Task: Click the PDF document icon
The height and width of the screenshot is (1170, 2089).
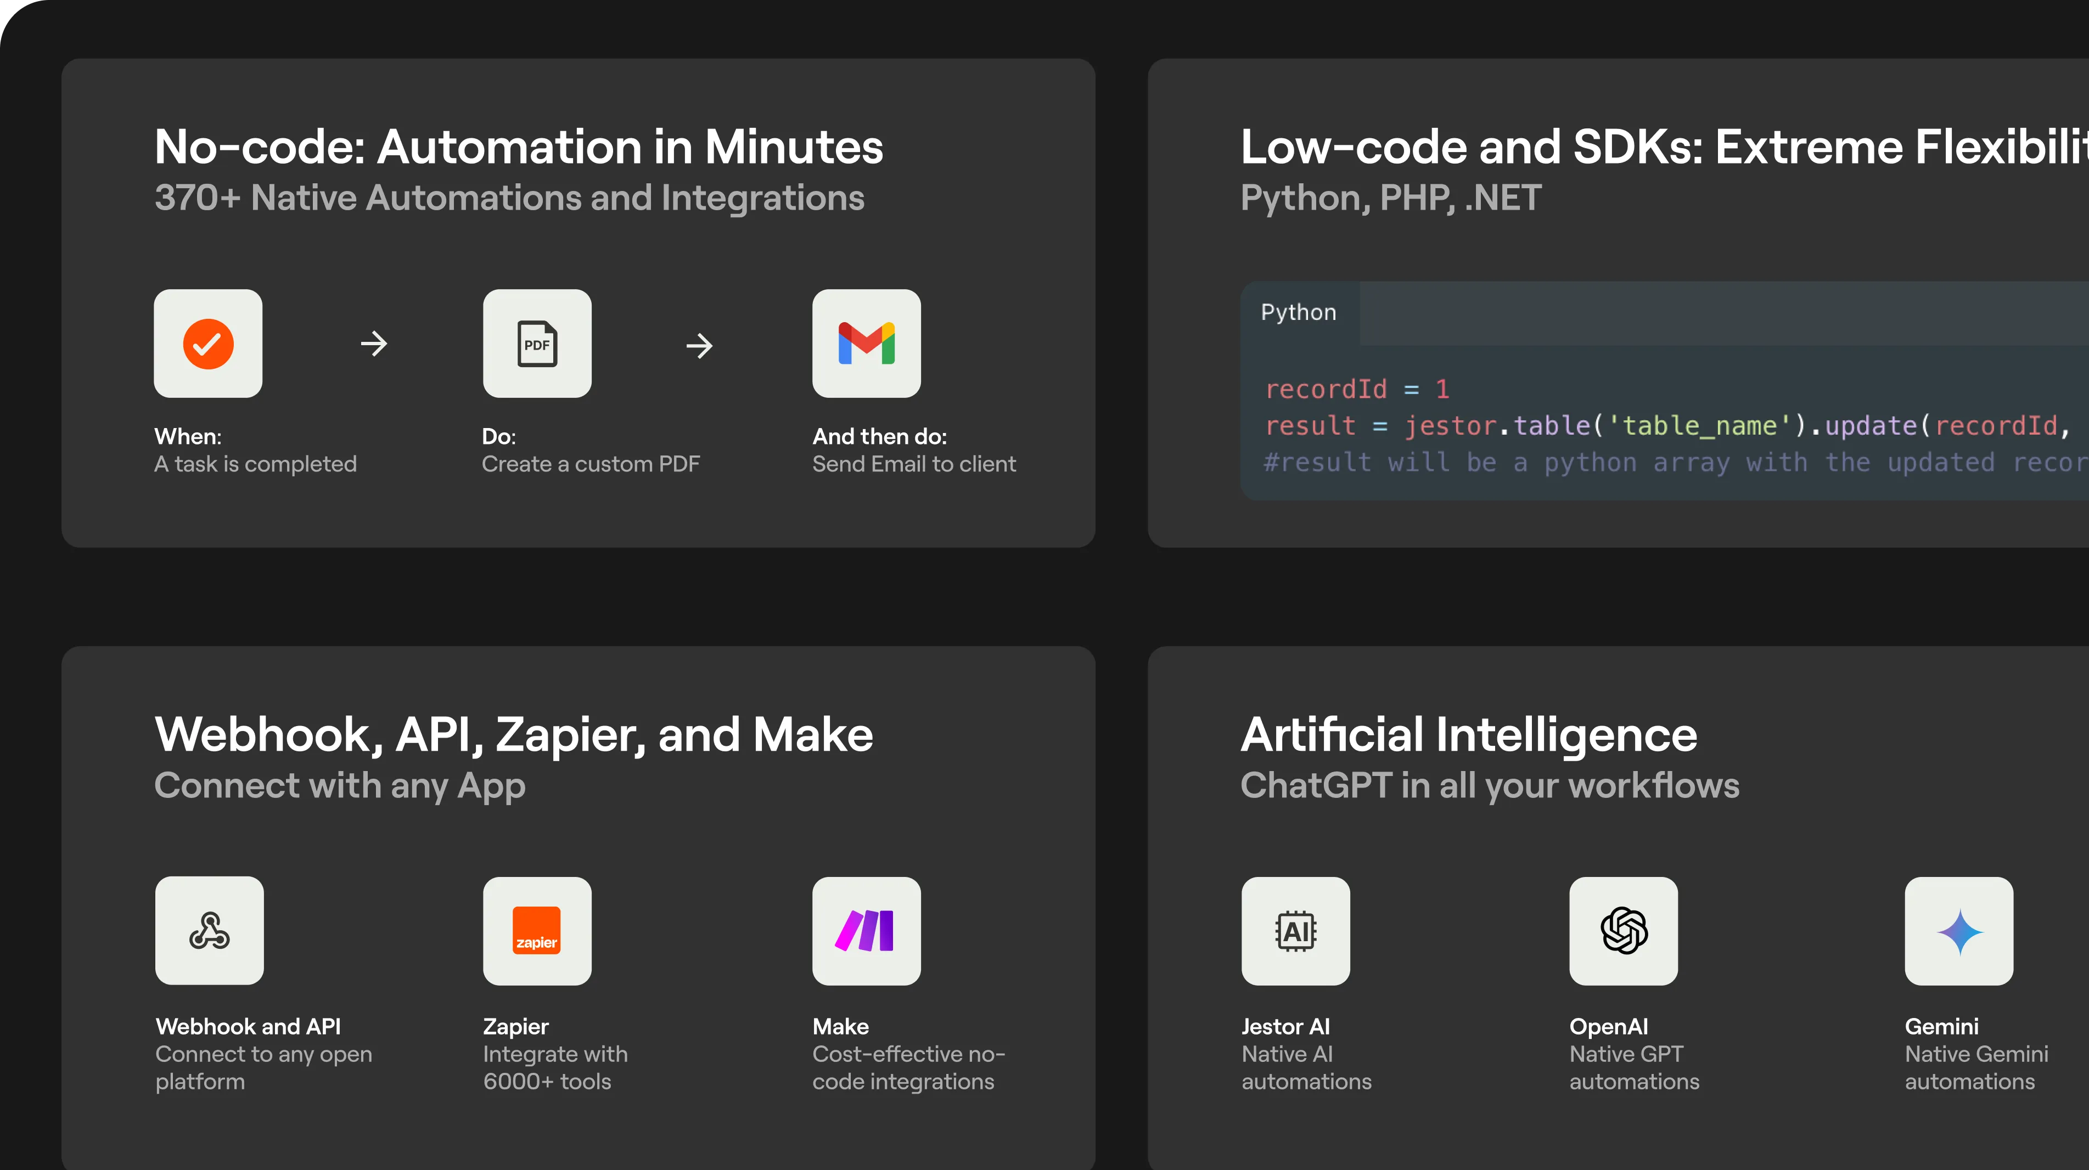Action: [537, 344]
